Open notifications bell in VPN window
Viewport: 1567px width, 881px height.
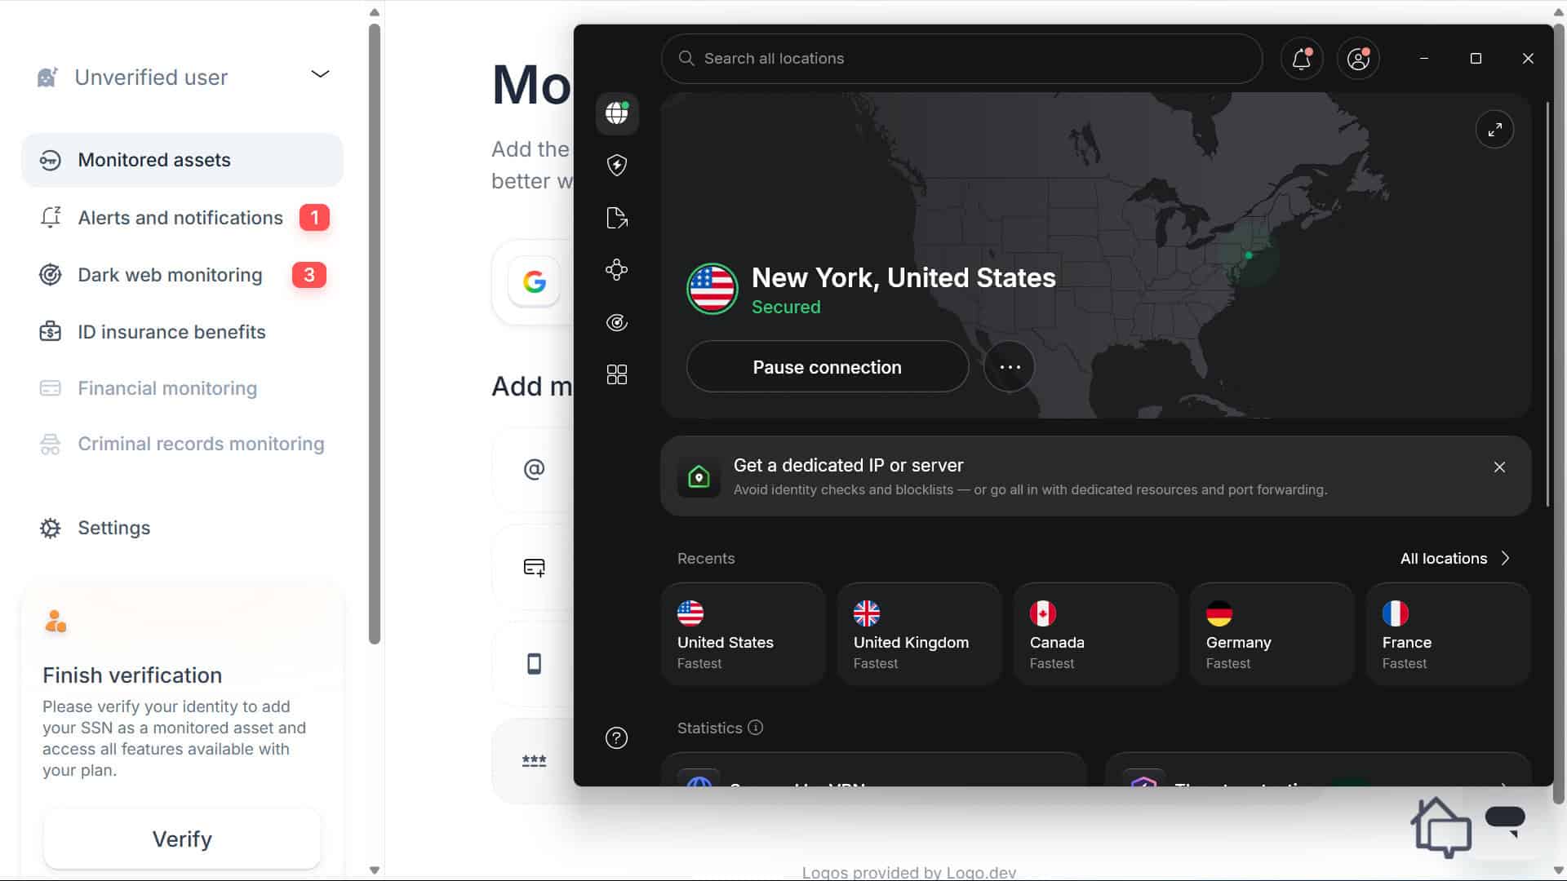coord(1301,59)
